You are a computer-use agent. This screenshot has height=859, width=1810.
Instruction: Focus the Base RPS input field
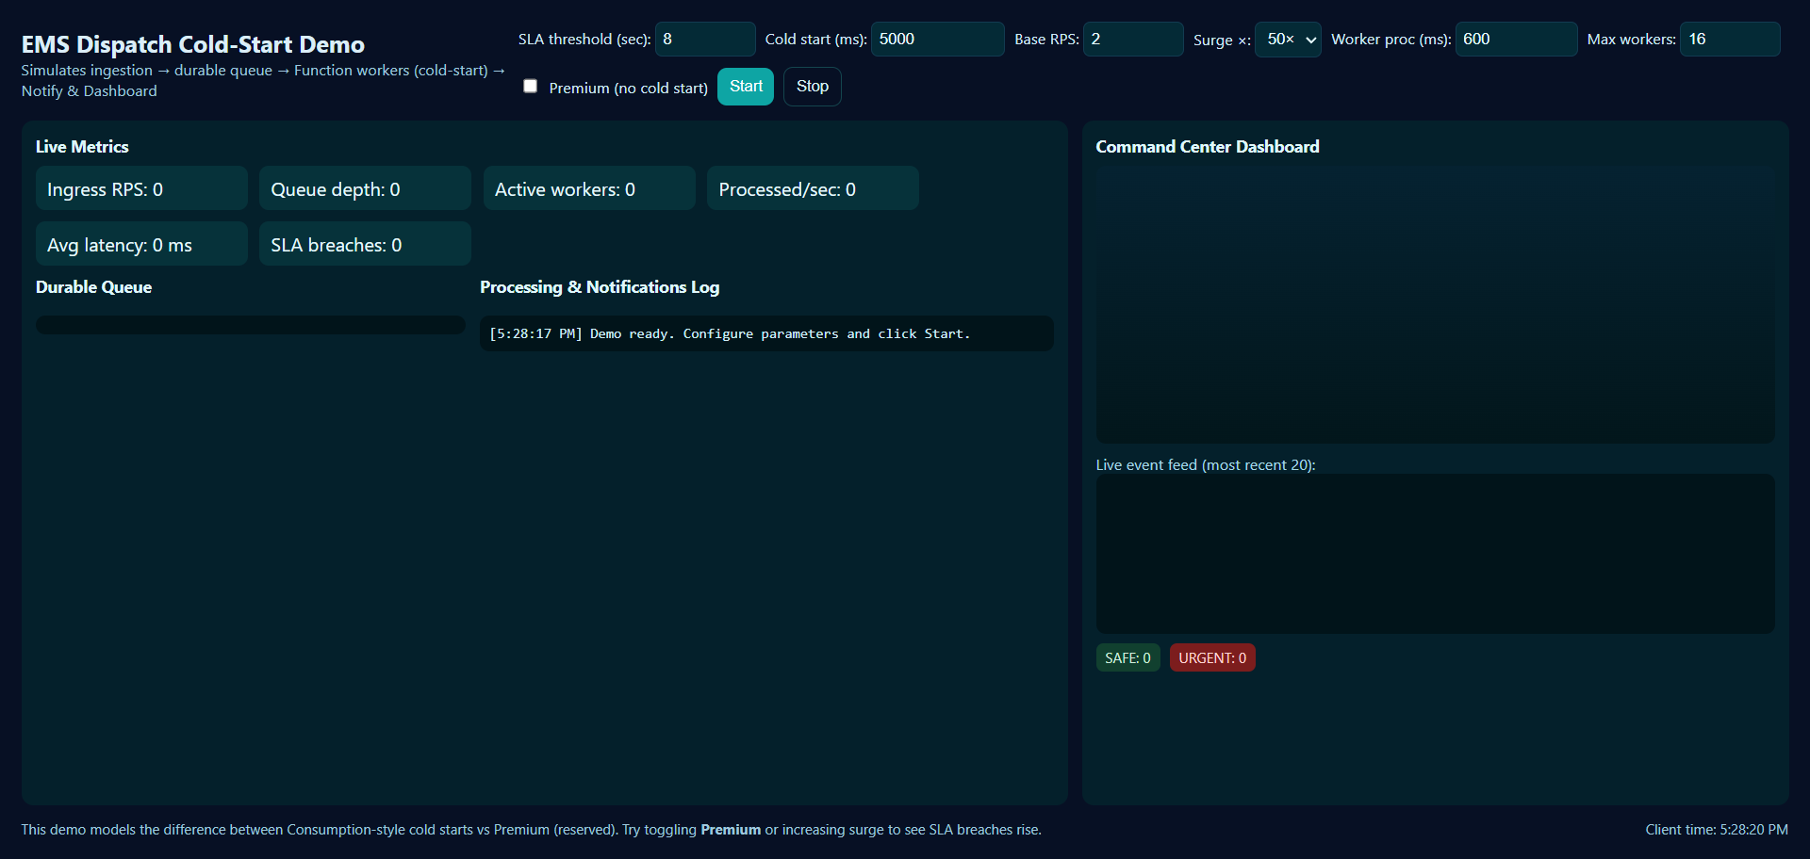pos(1133,40)
